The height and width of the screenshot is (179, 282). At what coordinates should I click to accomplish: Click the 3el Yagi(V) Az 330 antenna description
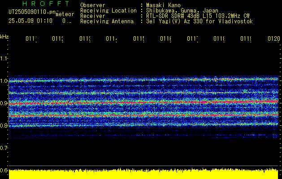point(200,21)
